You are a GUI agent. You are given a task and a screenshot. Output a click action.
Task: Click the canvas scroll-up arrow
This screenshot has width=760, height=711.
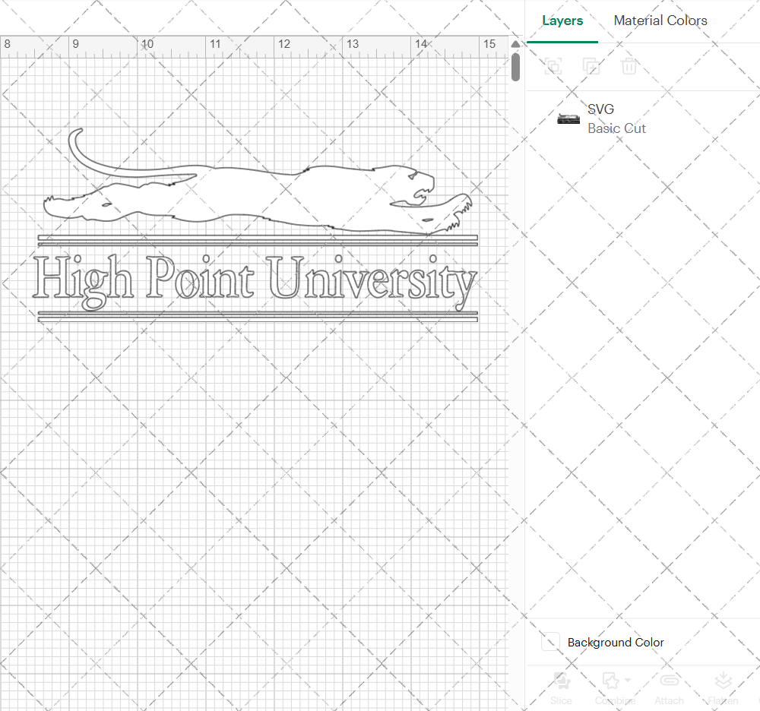[x=516, y=44]
